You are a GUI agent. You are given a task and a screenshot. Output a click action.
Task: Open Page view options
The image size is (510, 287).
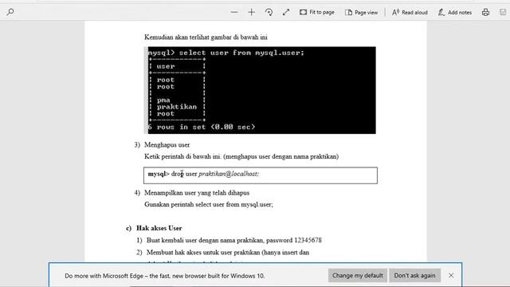point(361,13)
